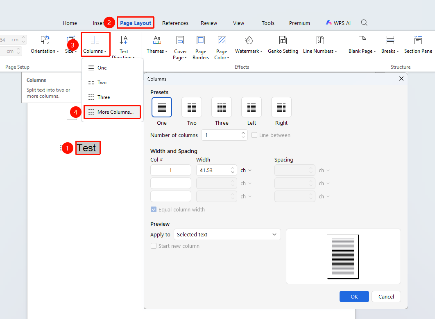Open Genko Setting
Image resolution: width=435 pixels, height=319 pixels.
click(x=283, y=45)
